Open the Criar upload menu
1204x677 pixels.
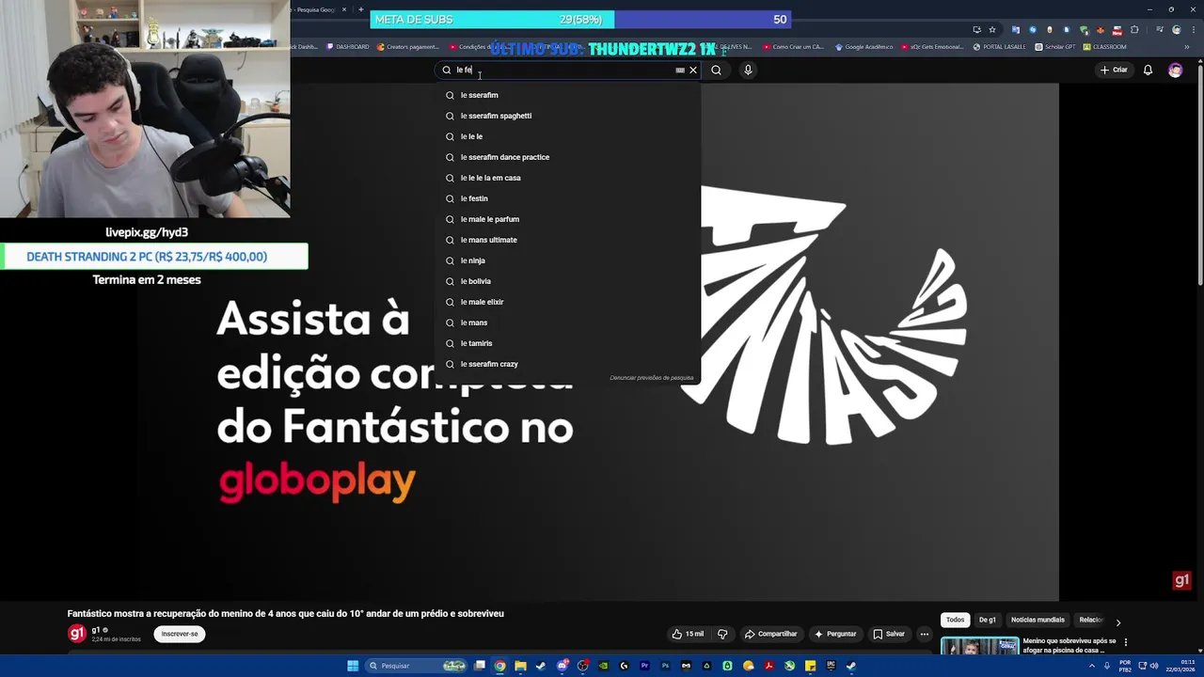[x=1114, y=70]
